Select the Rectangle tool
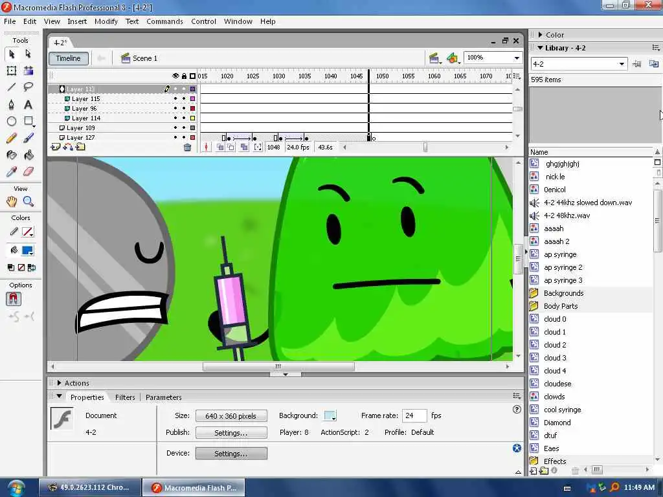This screenshot has width=663, height=497. click(28, 121)
